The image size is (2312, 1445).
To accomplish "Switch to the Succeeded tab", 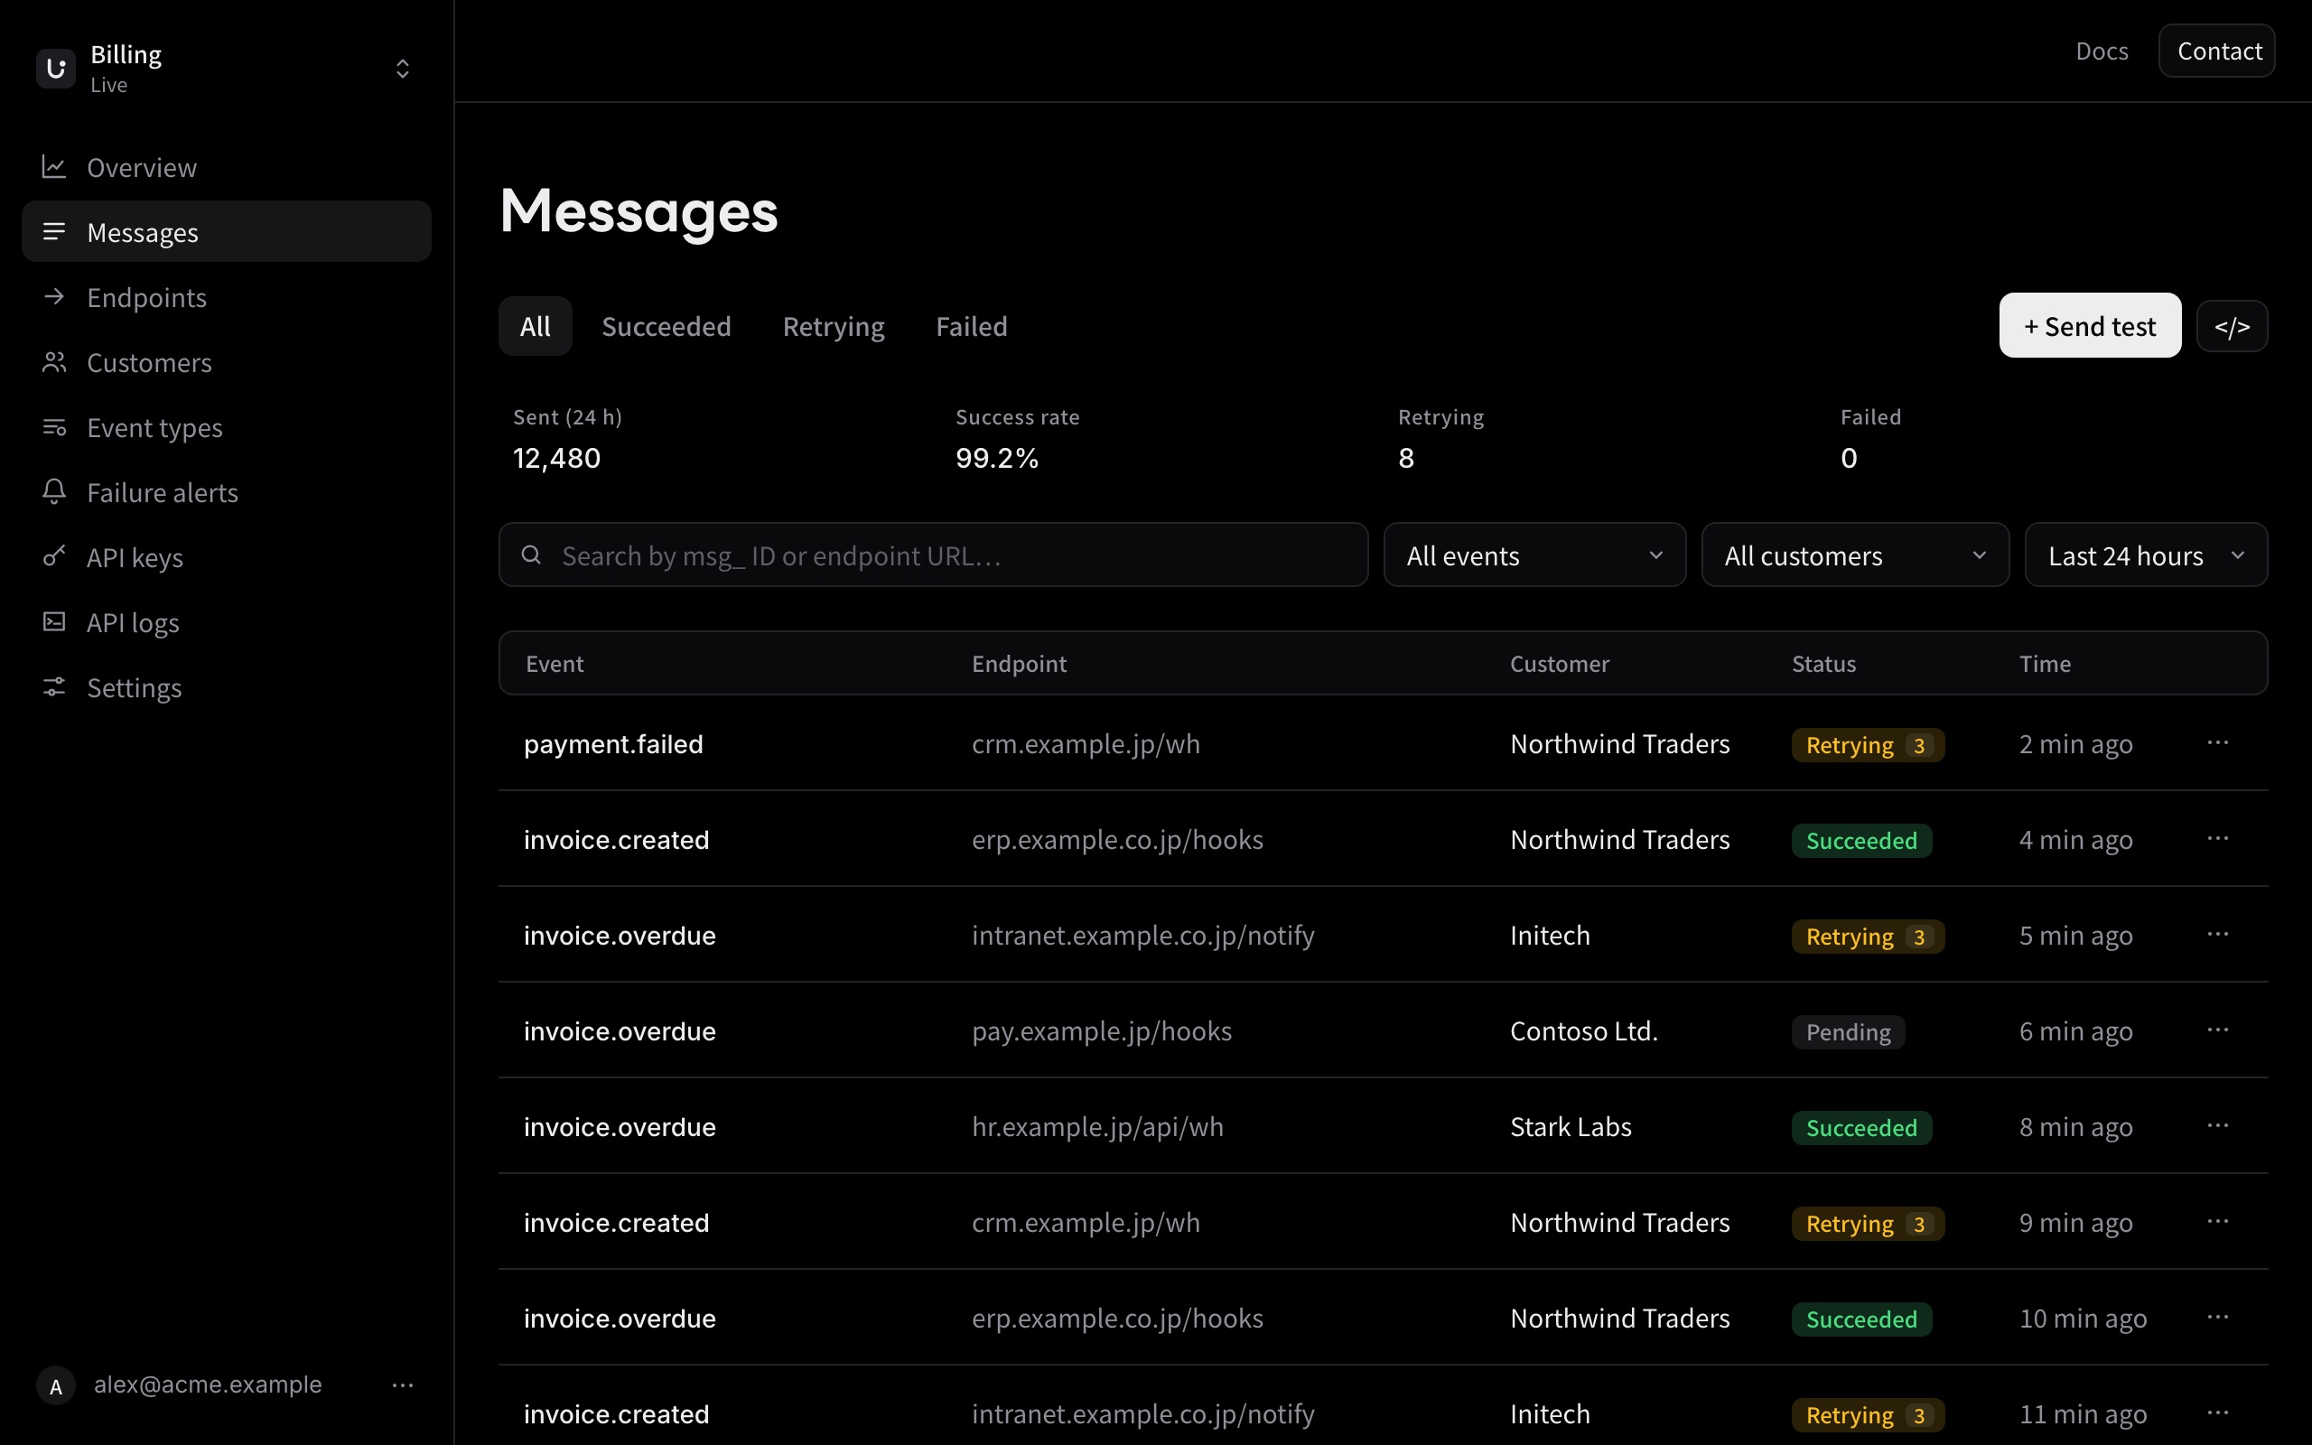I will (x=666, y=327).
